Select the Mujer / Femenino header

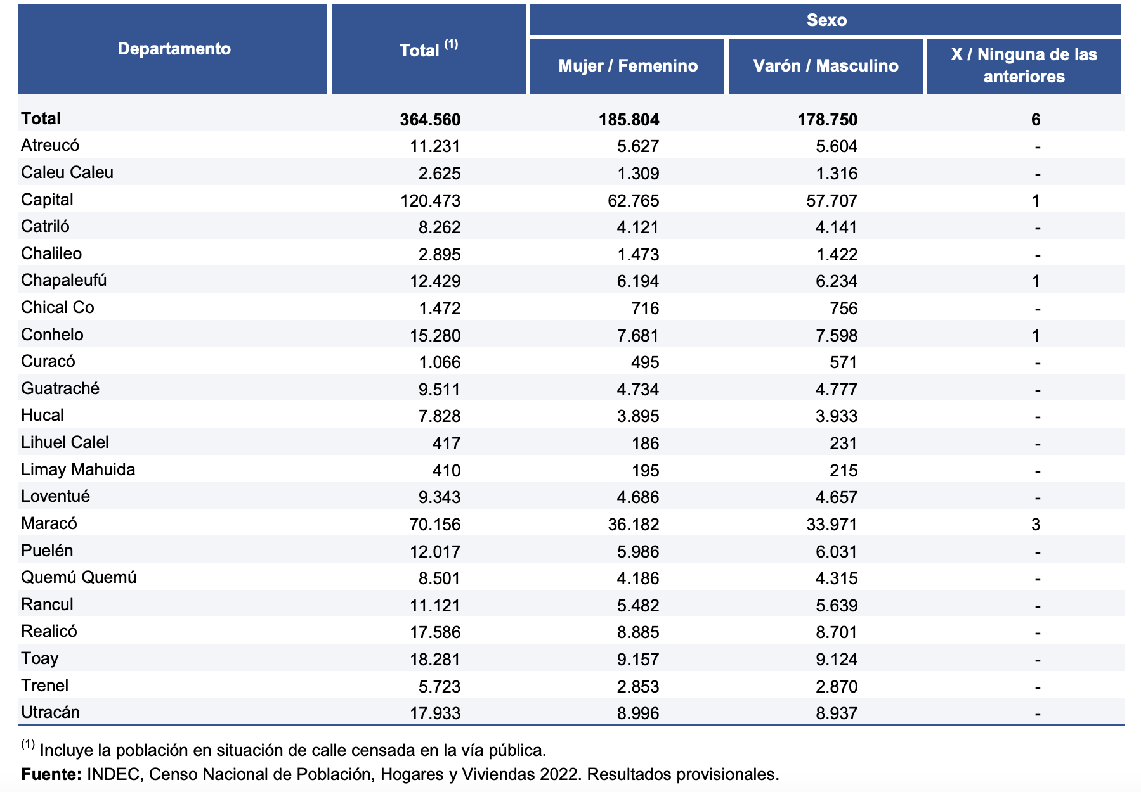click(x=627, y=66)
